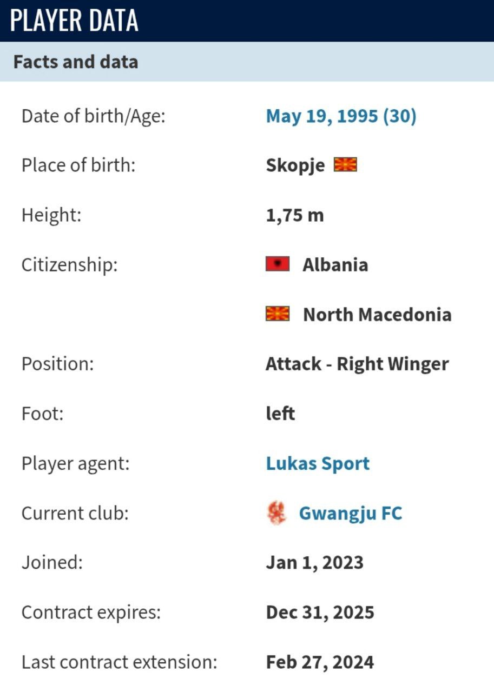Click the 1,75 m height value
494x692 pixels.
coord(294,215)
